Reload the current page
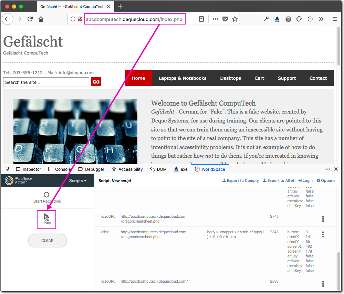 pos(30,19)
